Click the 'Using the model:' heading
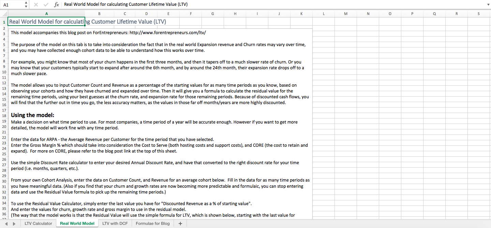This screenshot has height=228, width=491. [x=33, y=115]
